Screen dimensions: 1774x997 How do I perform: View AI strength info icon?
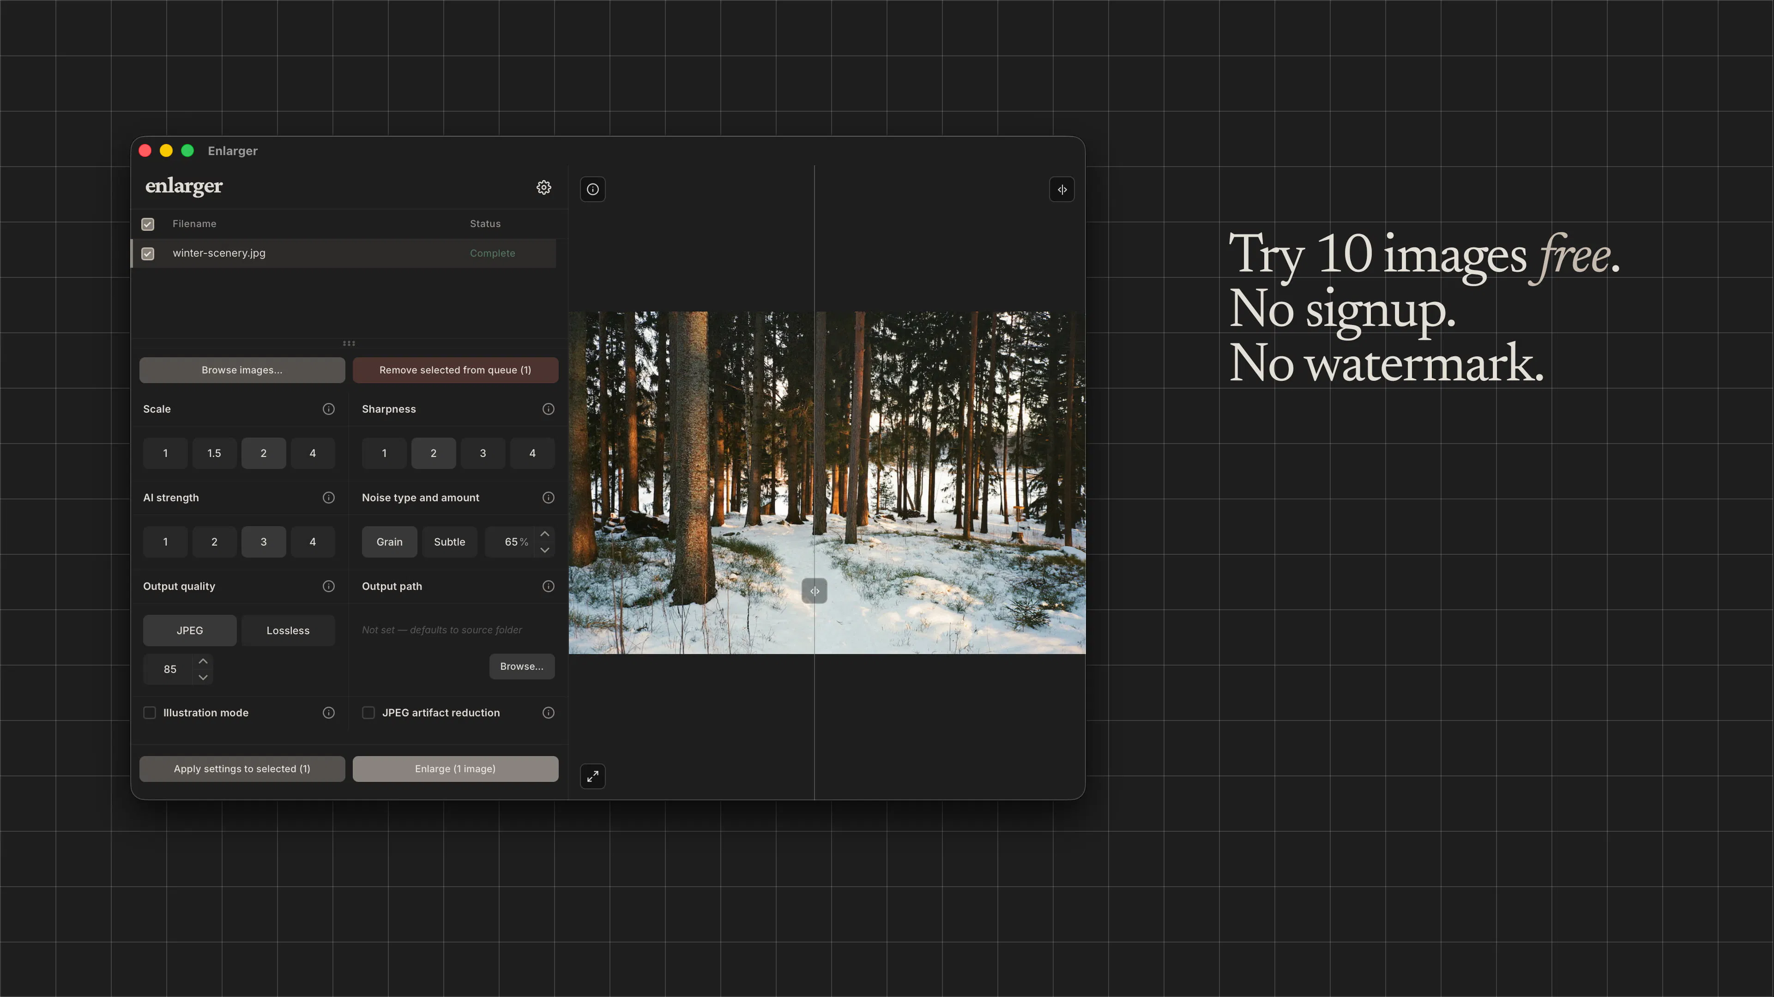pos(328,498)
